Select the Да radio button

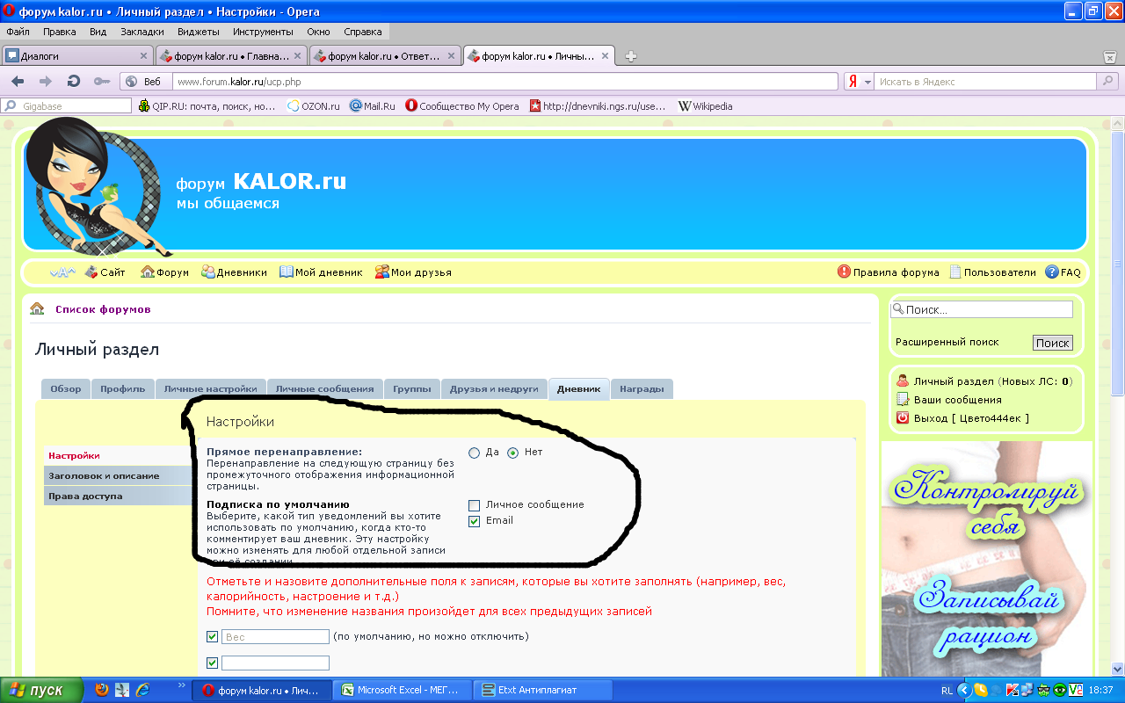coord(475,453)
